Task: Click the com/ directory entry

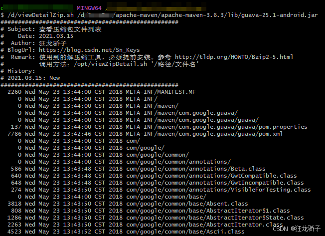Action: coord(133,141)
